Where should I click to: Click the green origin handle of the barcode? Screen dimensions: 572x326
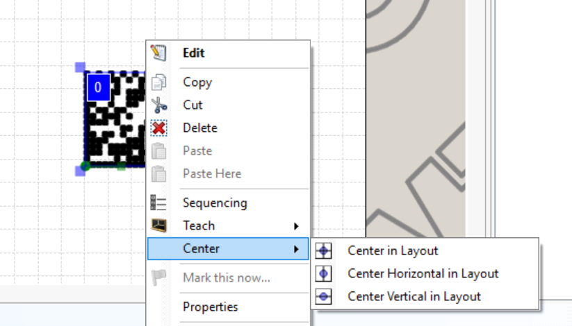click(85, 166)
